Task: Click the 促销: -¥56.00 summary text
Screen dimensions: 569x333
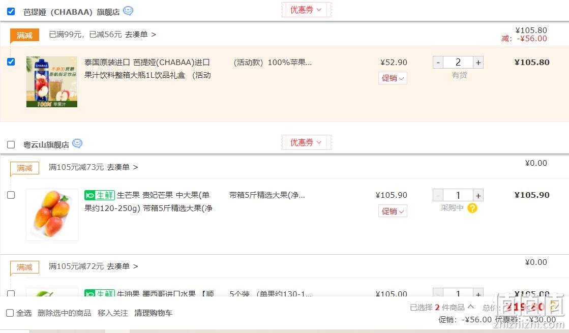Action: point(465,320)
